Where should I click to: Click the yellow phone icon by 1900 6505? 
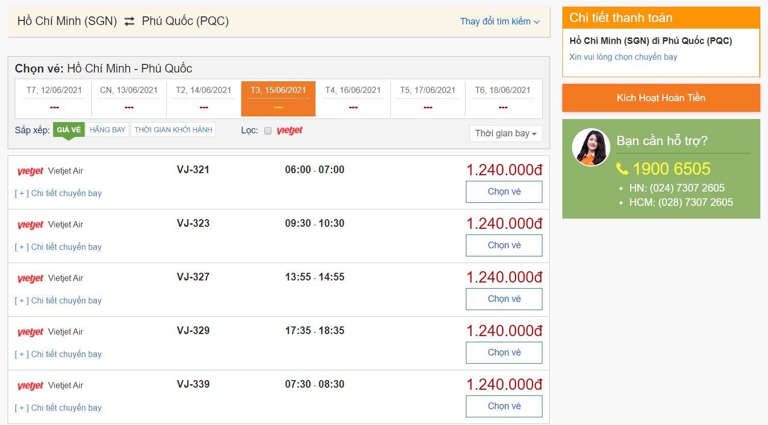click(622, 169)
